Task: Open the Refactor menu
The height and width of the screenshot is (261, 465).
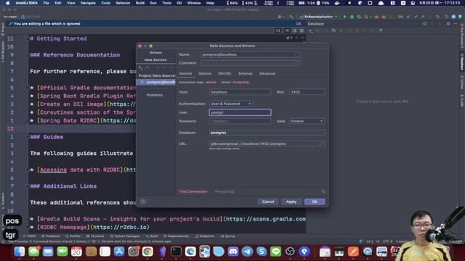Action: 123,3
